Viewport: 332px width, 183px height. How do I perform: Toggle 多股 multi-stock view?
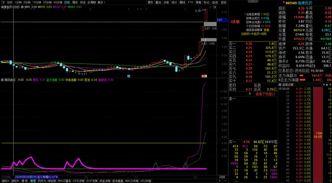(x=166, y=2)
